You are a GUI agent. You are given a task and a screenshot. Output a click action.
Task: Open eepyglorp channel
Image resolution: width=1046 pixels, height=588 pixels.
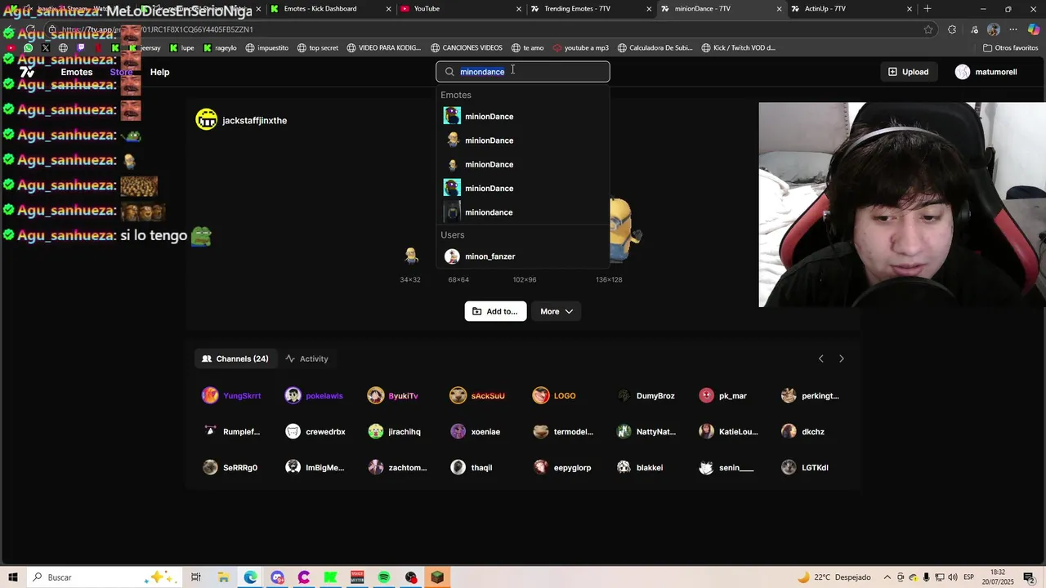pyautogui.click(x=562, y=468)
